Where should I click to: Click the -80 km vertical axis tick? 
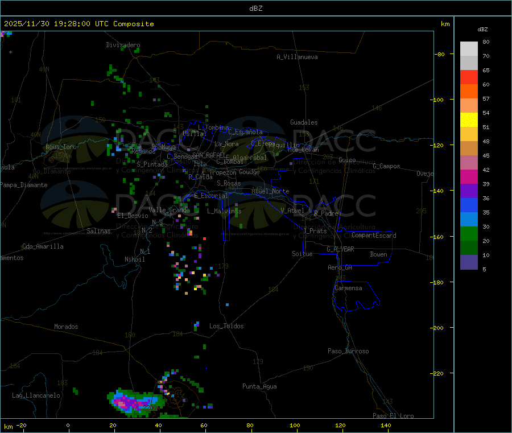[x=440, y=54]
